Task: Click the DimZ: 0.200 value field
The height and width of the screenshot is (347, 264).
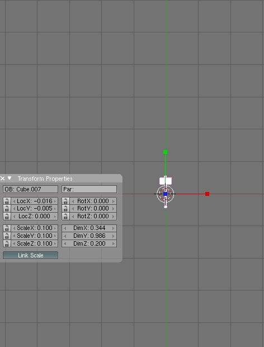Action: tap(89, 243)
